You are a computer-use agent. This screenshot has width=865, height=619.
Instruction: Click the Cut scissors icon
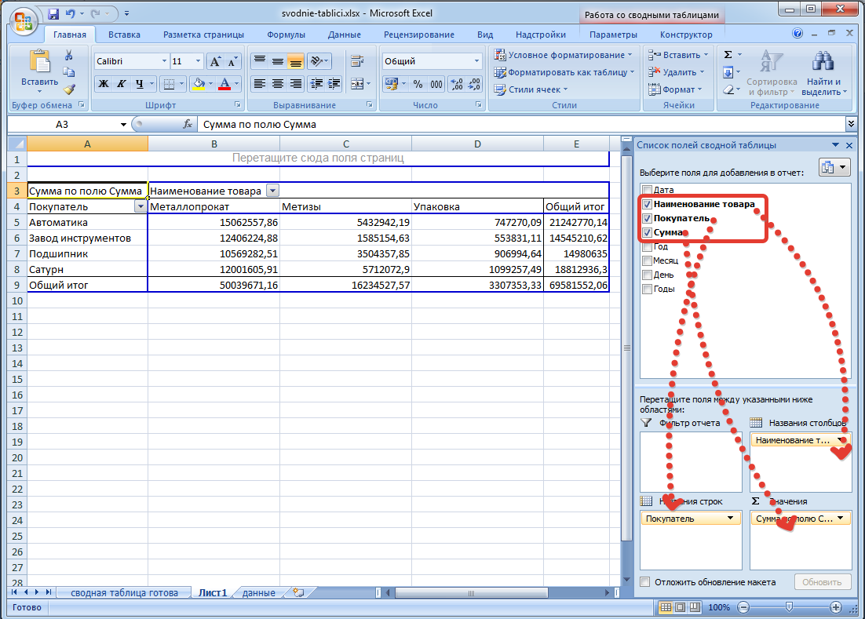[69, 55]
